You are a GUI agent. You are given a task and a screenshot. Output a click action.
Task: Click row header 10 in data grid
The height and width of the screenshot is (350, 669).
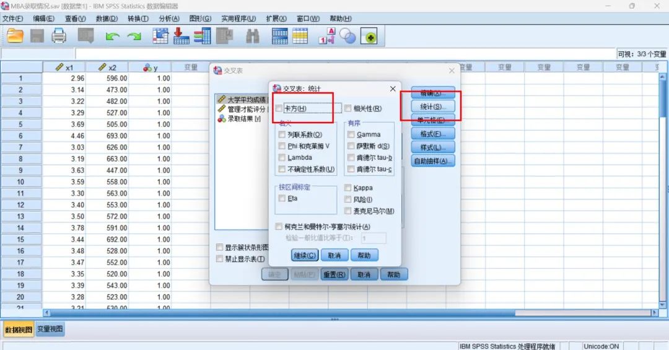pos(21,182)
